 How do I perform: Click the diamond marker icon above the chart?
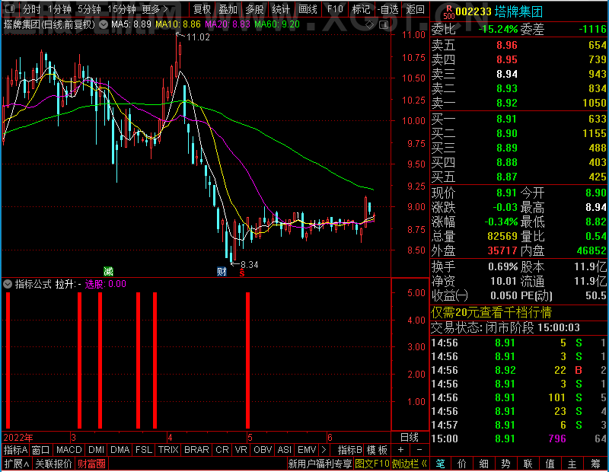pyautogui.click(x=370, y=25)
